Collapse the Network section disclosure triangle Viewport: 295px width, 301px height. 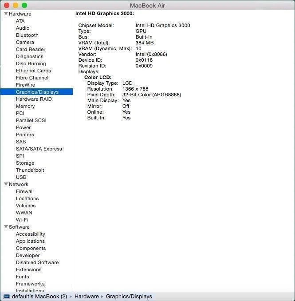(x=6, y=184)
